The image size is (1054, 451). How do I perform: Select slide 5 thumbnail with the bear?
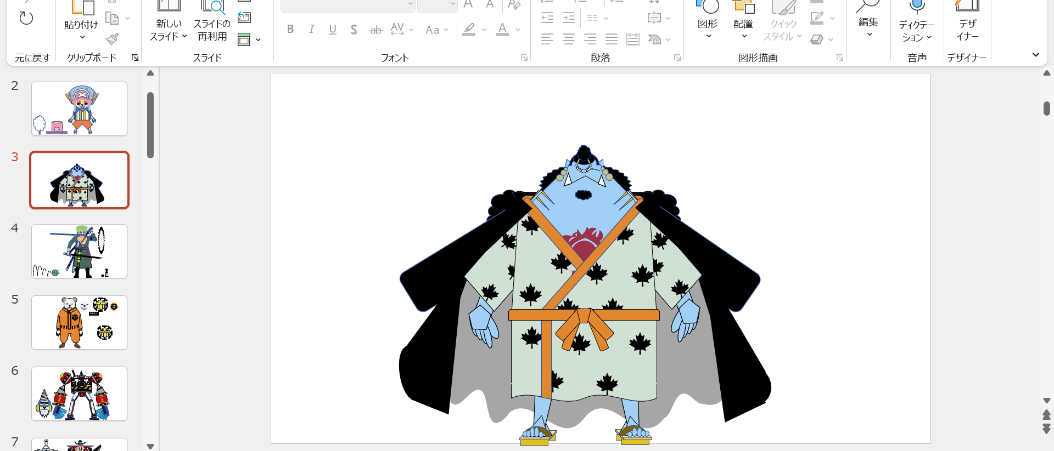coord(80,322)
